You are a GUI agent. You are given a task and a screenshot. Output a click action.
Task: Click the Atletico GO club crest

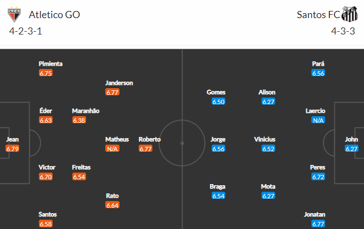(16, 15)
